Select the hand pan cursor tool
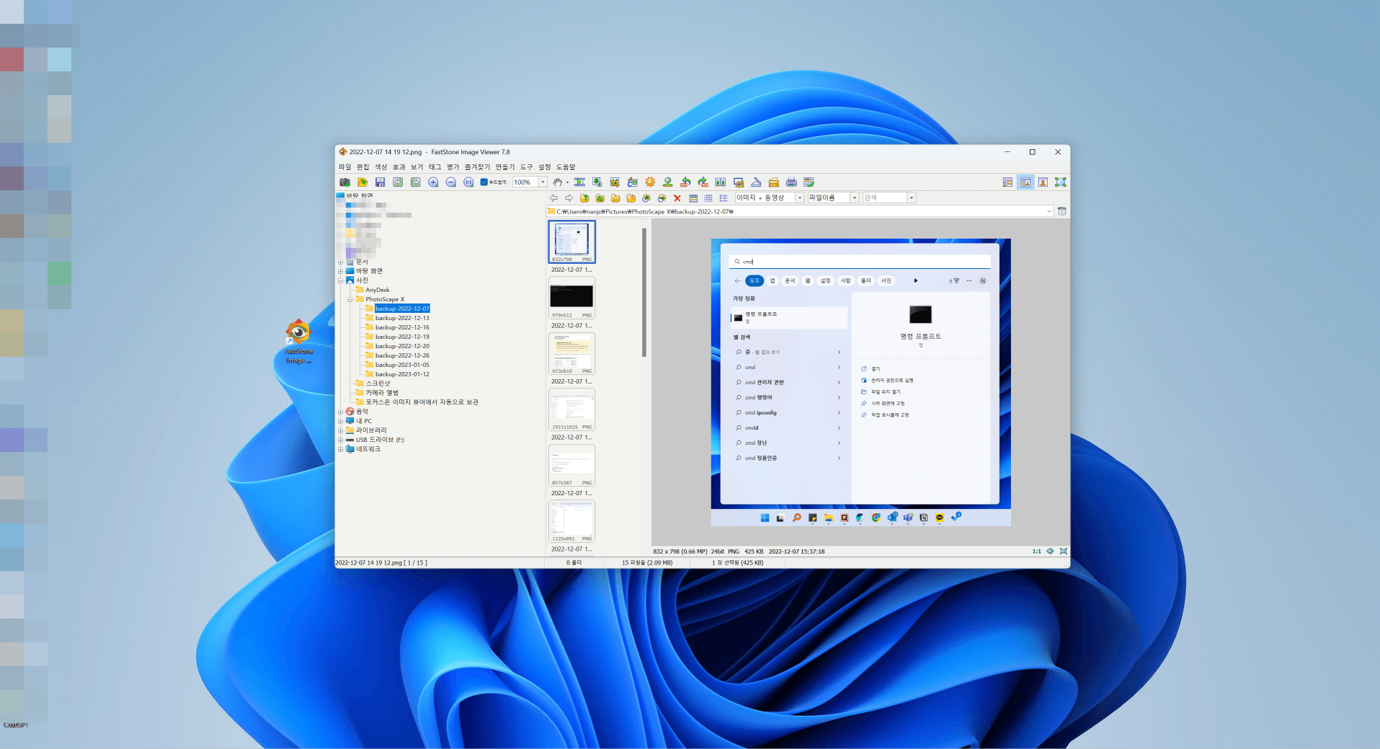This screenshot has height=749, width=1380. coord(558,182)
